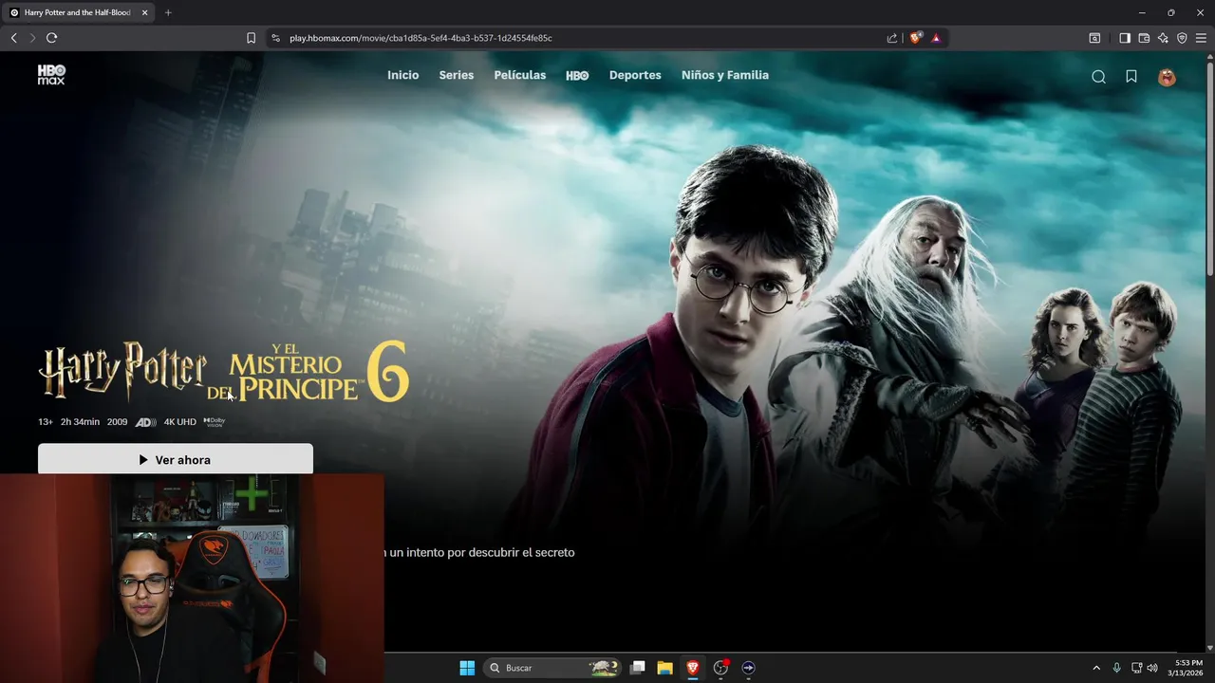Open the round arrow taskbar app
This screenshot has width=1215, height=683.
tap(748, 668)
